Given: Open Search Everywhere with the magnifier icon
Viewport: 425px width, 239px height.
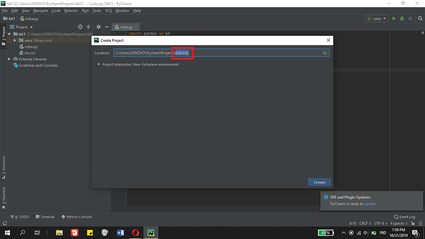Looking at the screenshot, I should 420,18.
